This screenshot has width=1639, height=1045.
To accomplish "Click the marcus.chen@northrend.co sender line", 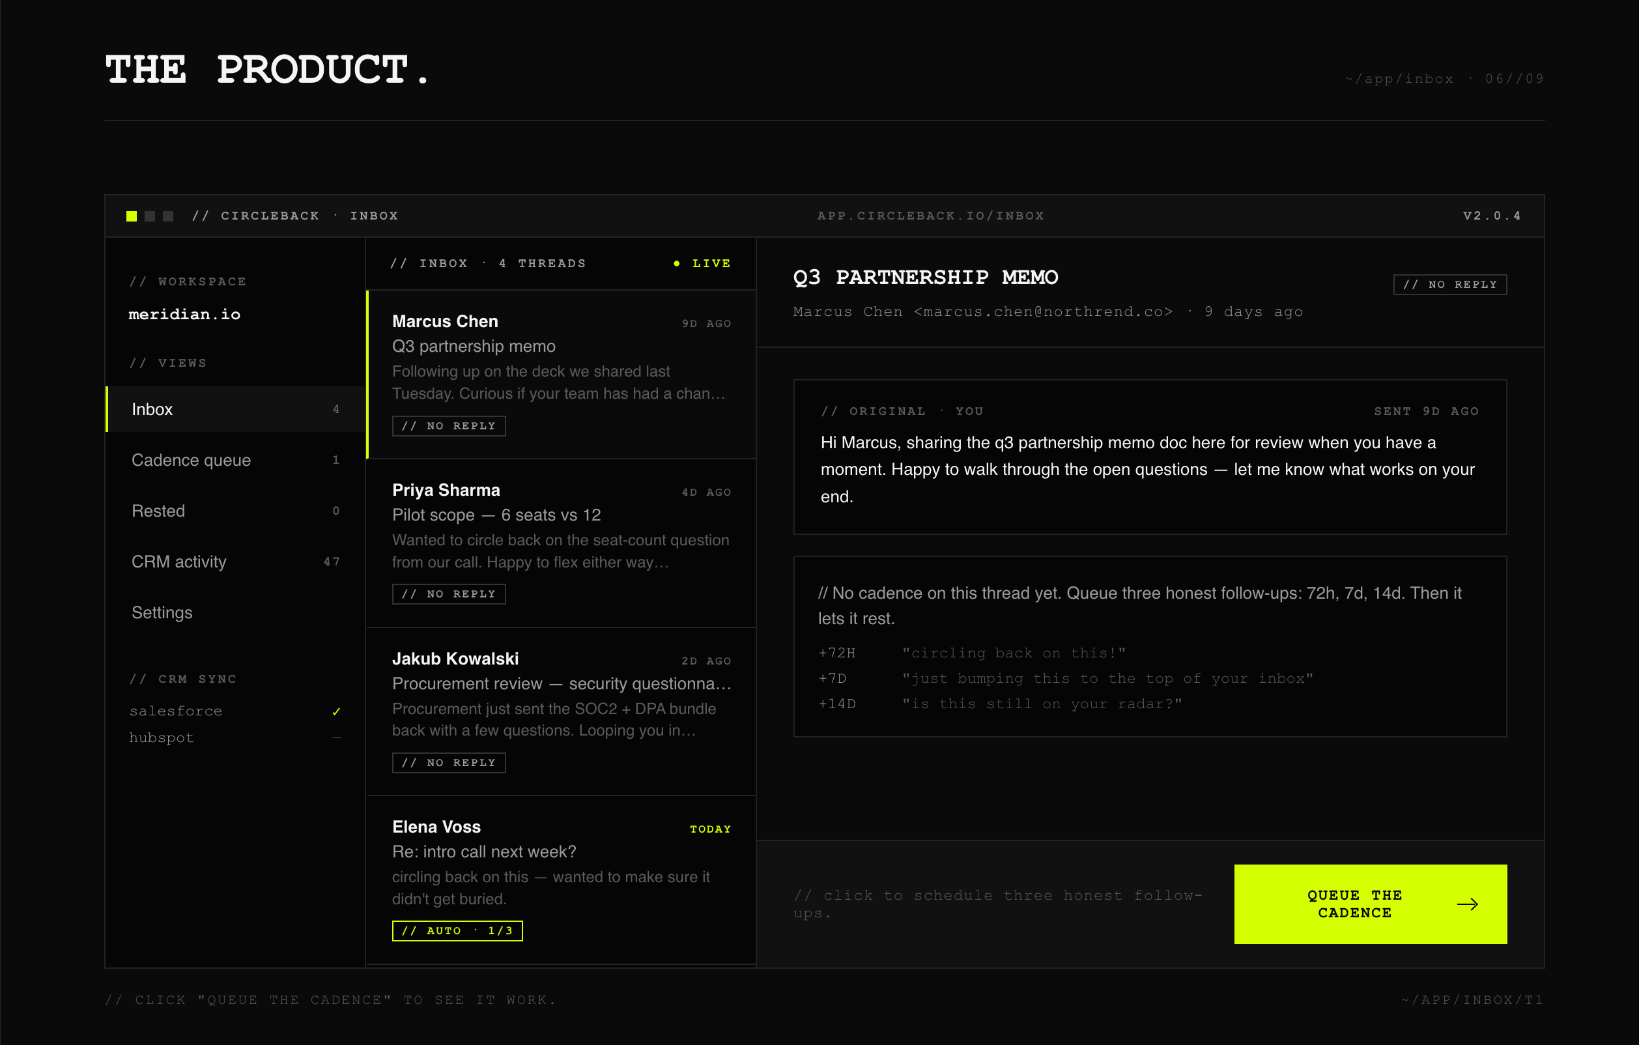I will click(1048, 312).
